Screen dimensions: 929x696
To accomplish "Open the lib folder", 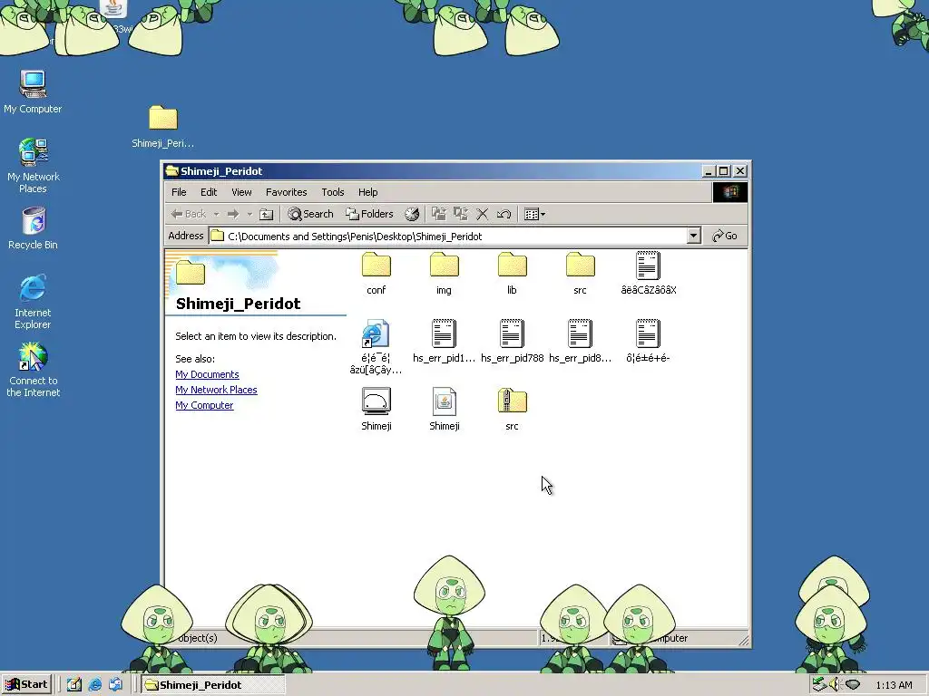I will click(512, 266).
